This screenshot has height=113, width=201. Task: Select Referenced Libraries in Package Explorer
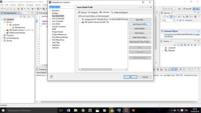pyautogui.click(x=16, y=33)
